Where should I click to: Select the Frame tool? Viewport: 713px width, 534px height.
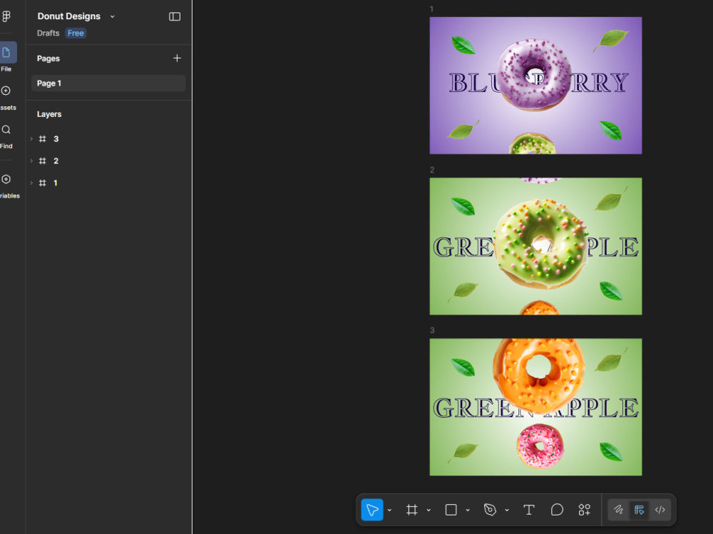click(411, 510)
